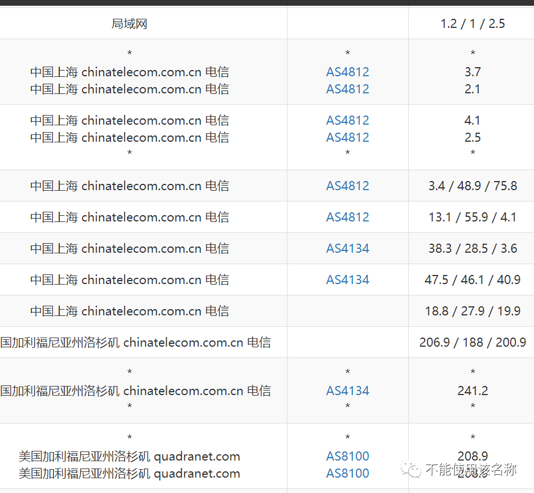
Task: Click 洛杉矶 quadranet.com location in the 208.9 row
Action: pyautogui.click(x=129, y=456)
